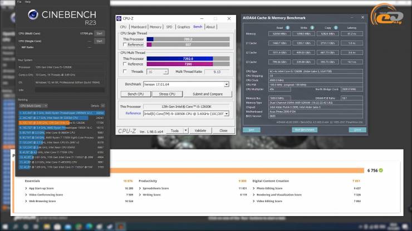Click the CPU Type field in AIDA64
The height and width of the screenshot is (231, 412).
coord(316,71)
